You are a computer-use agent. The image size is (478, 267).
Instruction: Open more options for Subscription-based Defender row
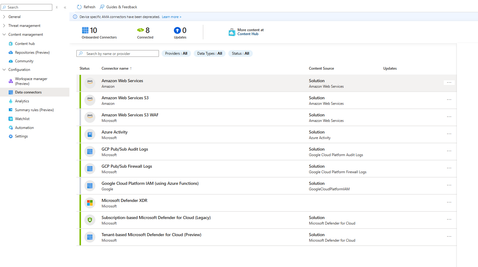449,219
